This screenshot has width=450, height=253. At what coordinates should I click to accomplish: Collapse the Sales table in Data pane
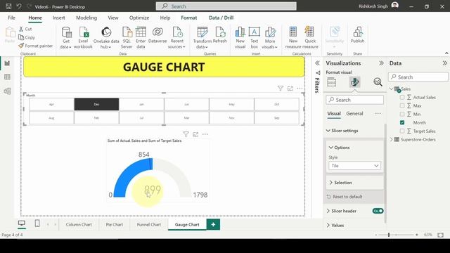pyautogui.click(x=391, y=89)
